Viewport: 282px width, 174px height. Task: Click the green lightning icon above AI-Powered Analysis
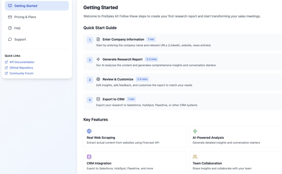(195, 131)
